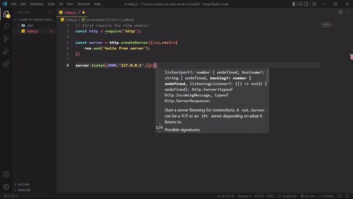The height and width of the screenshot is (199, 353).
Task: Split the editor to the right
Action: coord(340,12)
